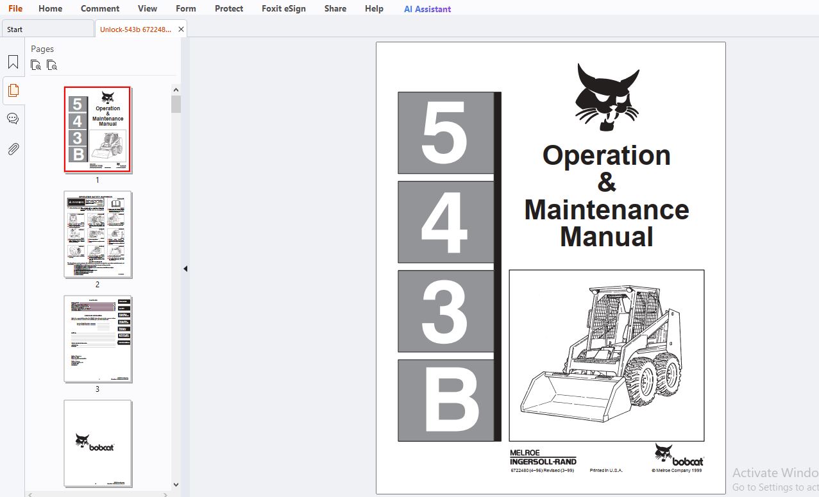819x497 pixels.
Task: Switch to the Form ribbon tab
Action: click(186, 8)
